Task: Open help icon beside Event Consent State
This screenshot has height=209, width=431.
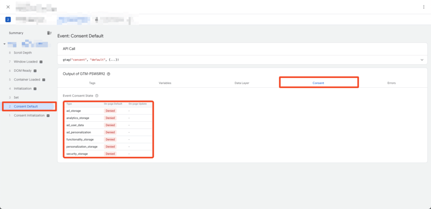Action: click(97, 96)
